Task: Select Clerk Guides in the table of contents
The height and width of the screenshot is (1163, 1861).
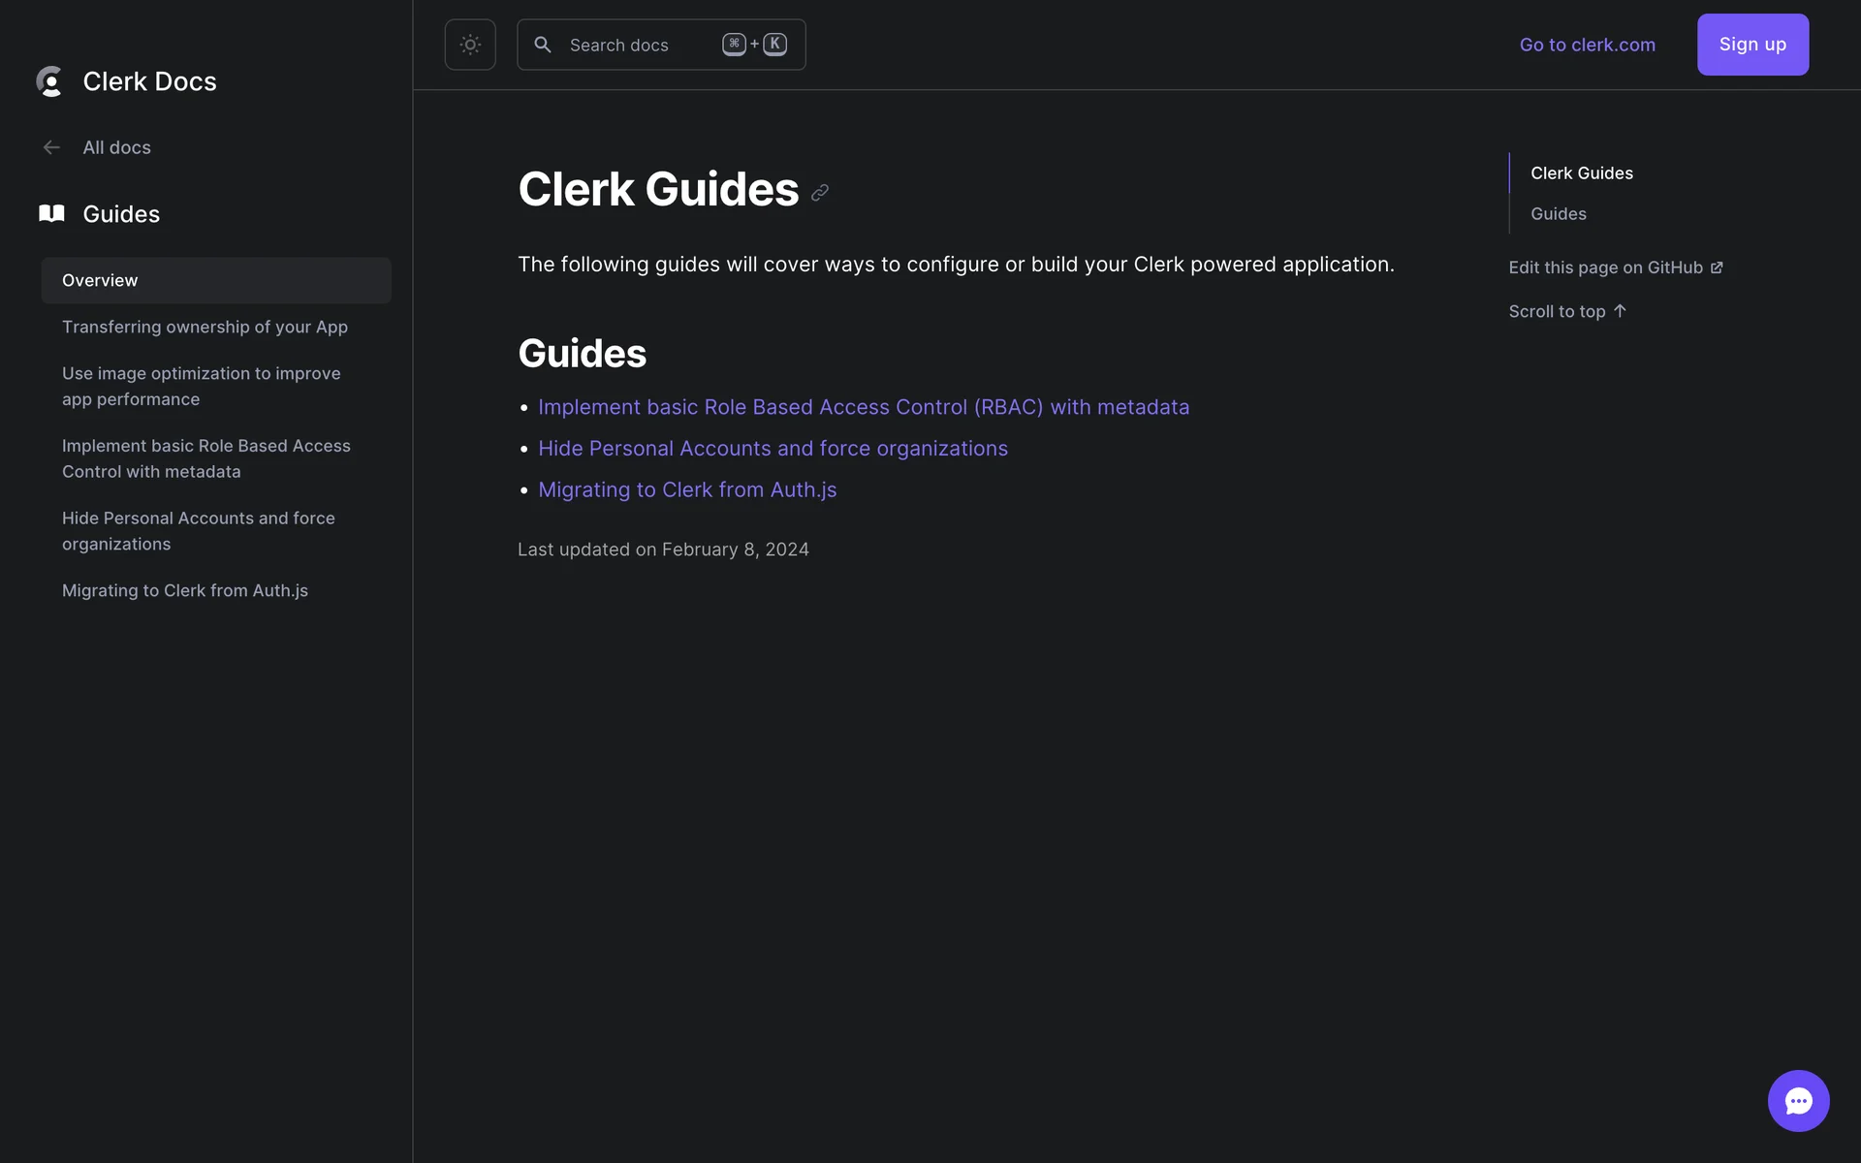Action: point(1581,173)
